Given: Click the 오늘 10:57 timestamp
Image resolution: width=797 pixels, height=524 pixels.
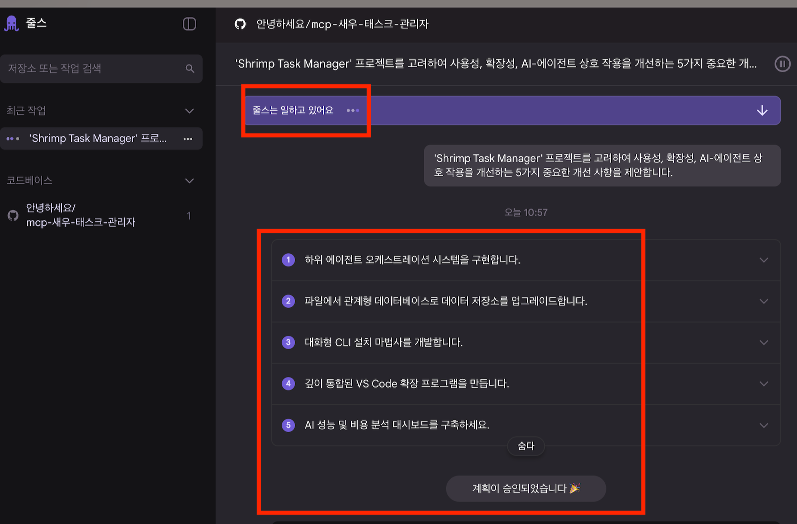Looking at the screenshot, I should pos(526,212).
